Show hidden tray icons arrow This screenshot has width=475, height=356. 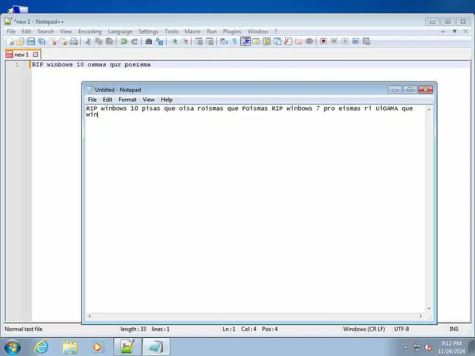[x=405, y=347]
